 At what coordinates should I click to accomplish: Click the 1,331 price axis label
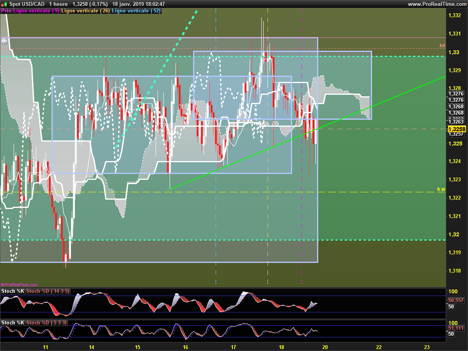tap(455, 34)
